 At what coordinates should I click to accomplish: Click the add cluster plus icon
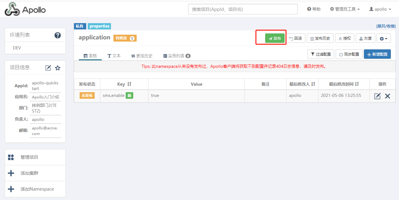[x=11, y=173]
